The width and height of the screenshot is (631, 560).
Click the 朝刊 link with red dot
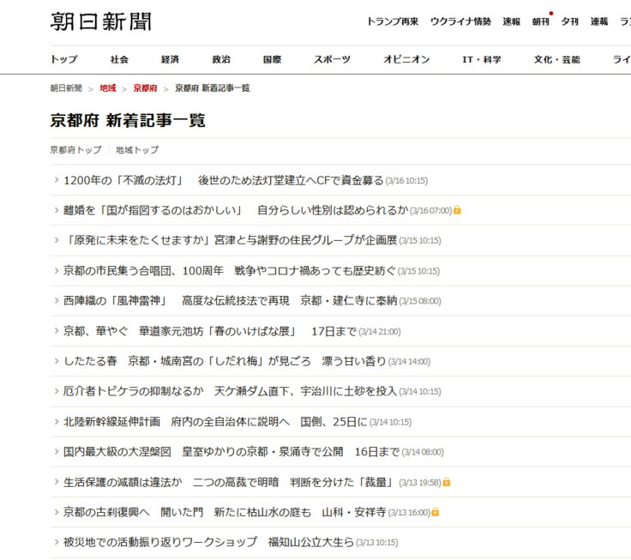click(x=540, y=21)
